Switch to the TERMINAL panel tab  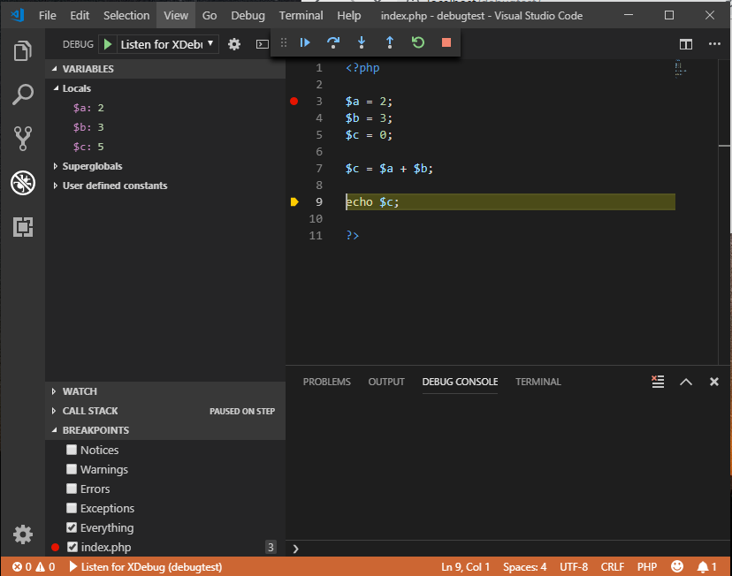pos(538,382)
